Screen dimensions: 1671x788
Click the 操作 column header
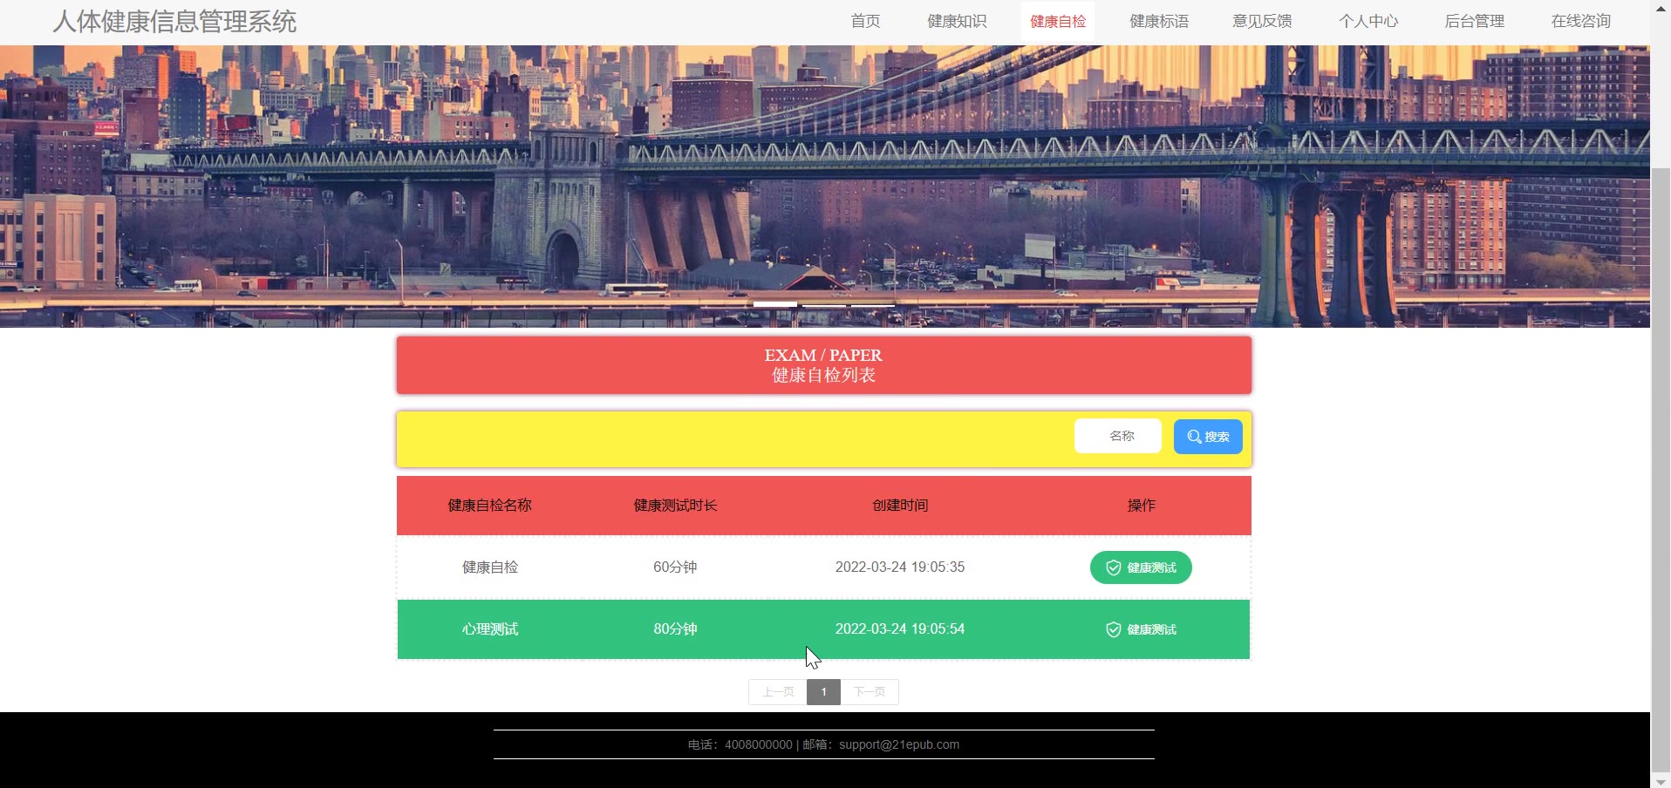[x=1141, y=506]
